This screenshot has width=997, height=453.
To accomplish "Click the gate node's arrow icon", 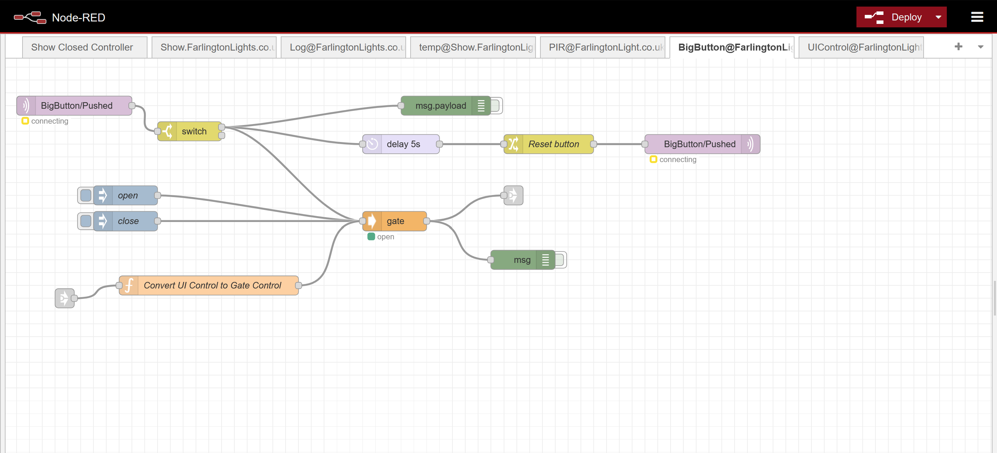I will 372,221.
